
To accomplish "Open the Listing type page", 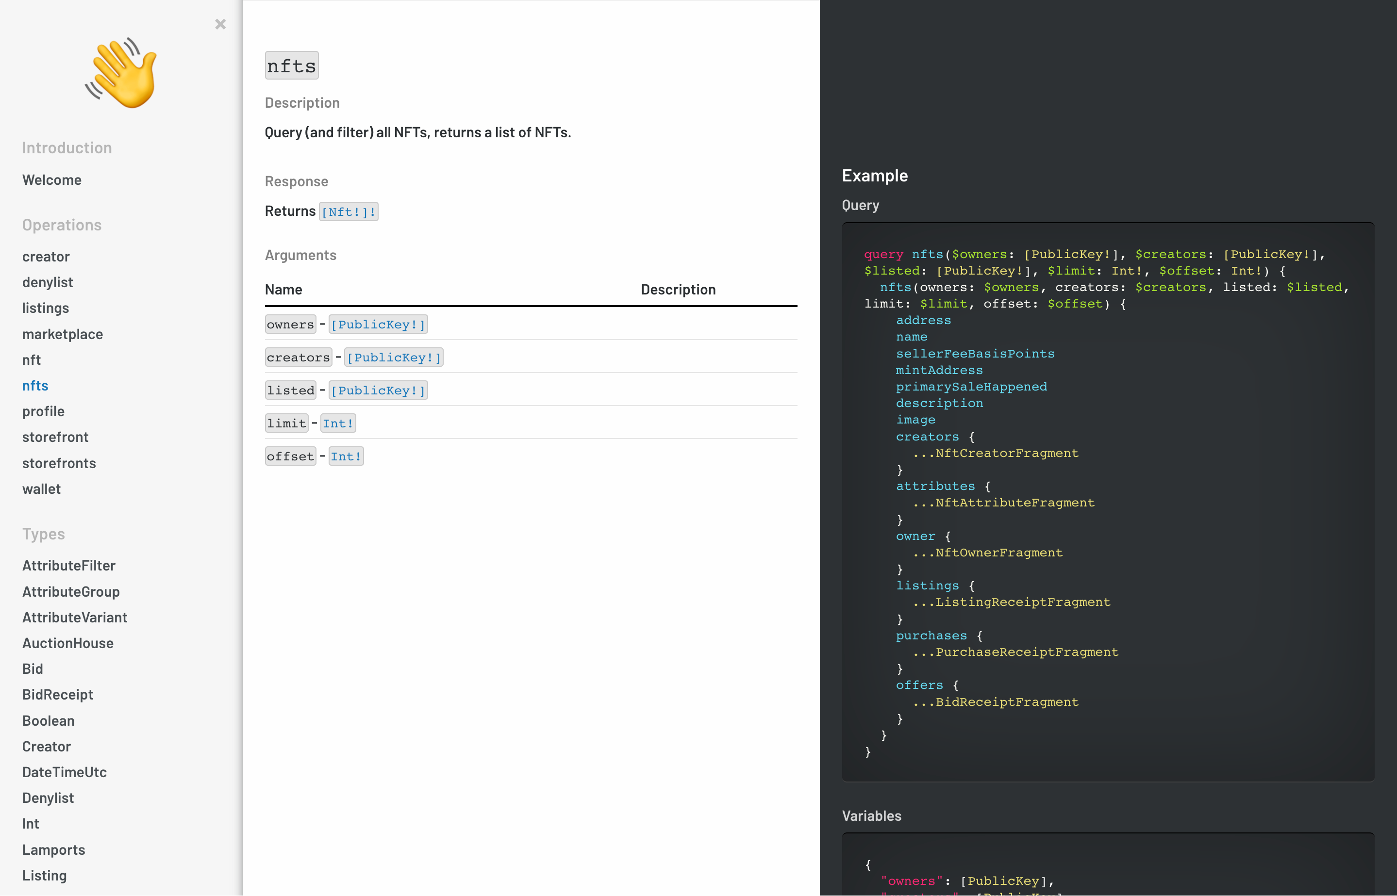I will [44, 875].
